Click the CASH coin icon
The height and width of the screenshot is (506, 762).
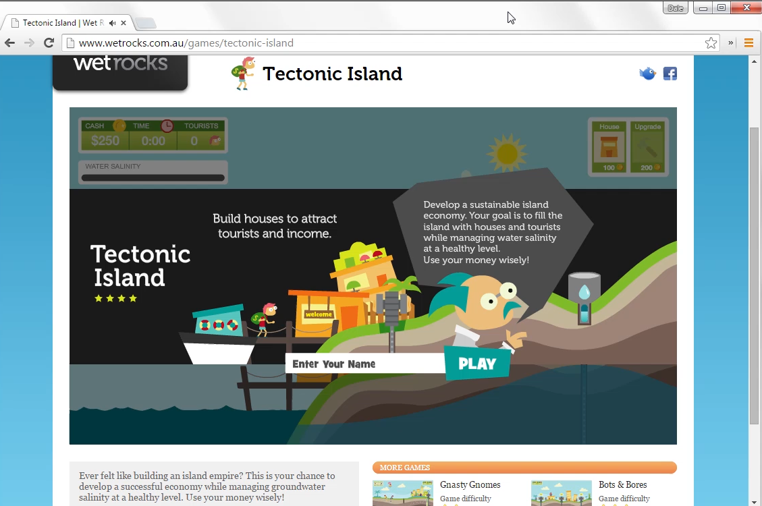coord(119,125)
